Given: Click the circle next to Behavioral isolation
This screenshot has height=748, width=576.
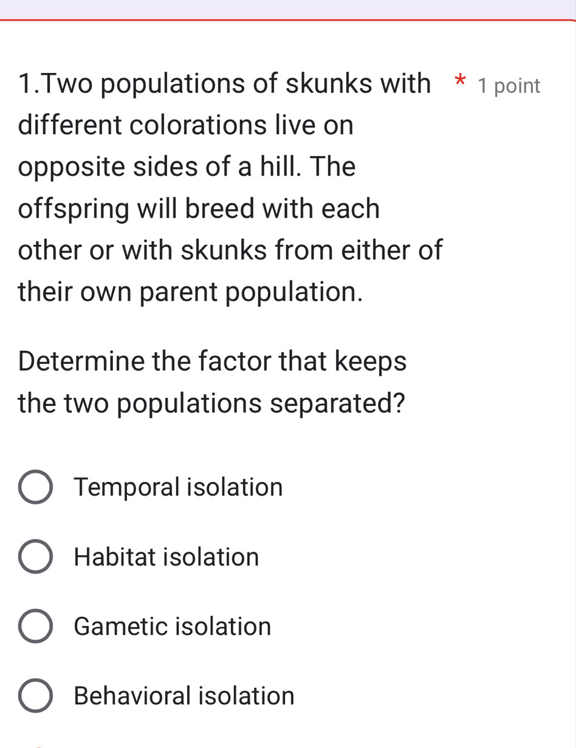Looking at the screenshot, I should pos(35,696).
